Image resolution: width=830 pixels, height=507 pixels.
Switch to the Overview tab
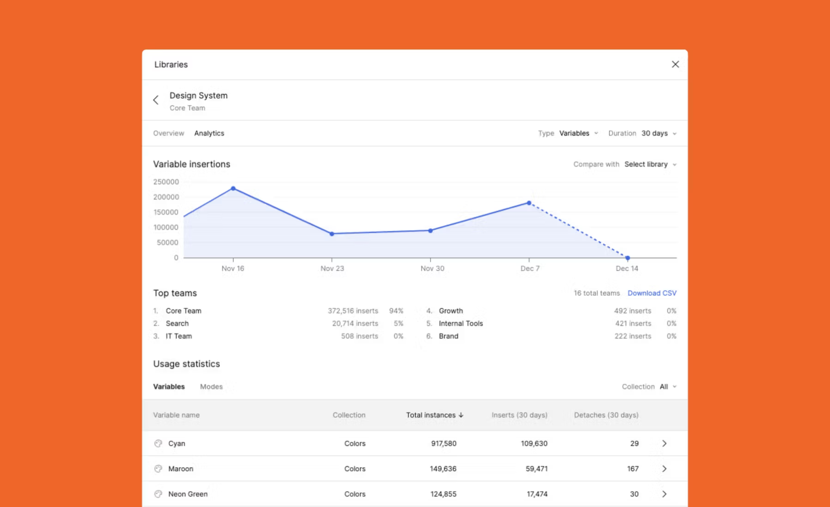169,133
